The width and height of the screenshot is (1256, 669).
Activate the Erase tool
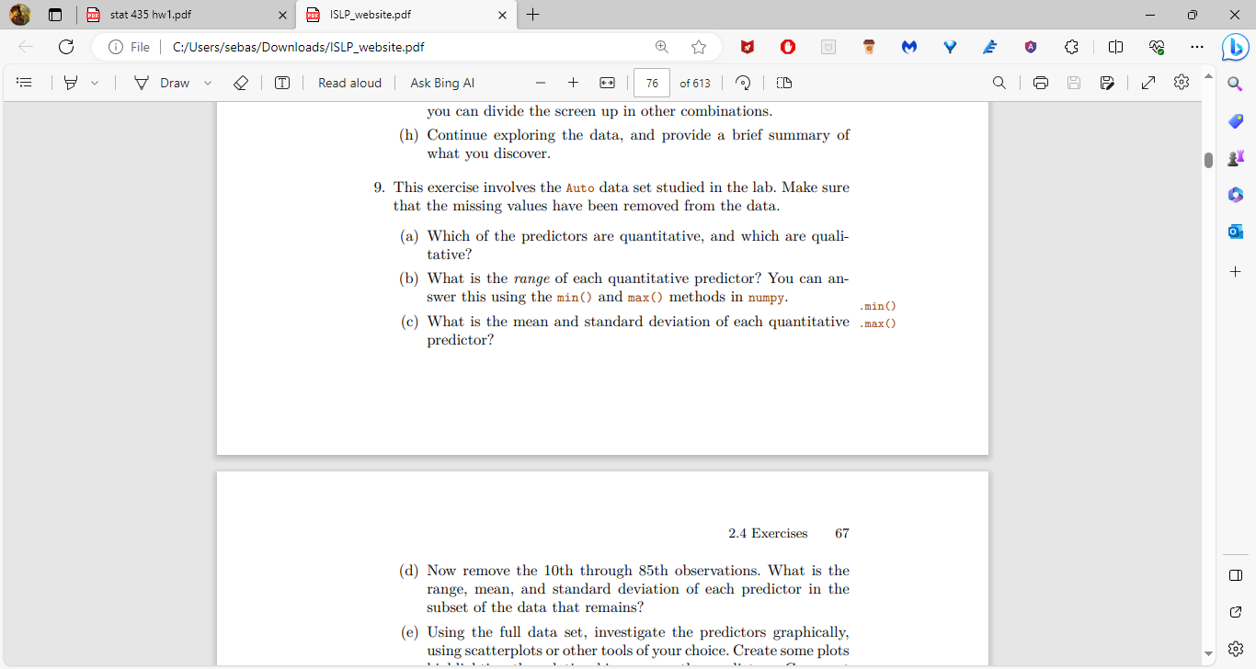[241, 83]
